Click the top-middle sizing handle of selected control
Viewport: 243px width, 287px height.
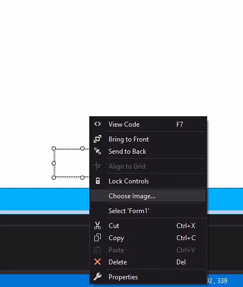pyautogui.click(x=83, y=148)
